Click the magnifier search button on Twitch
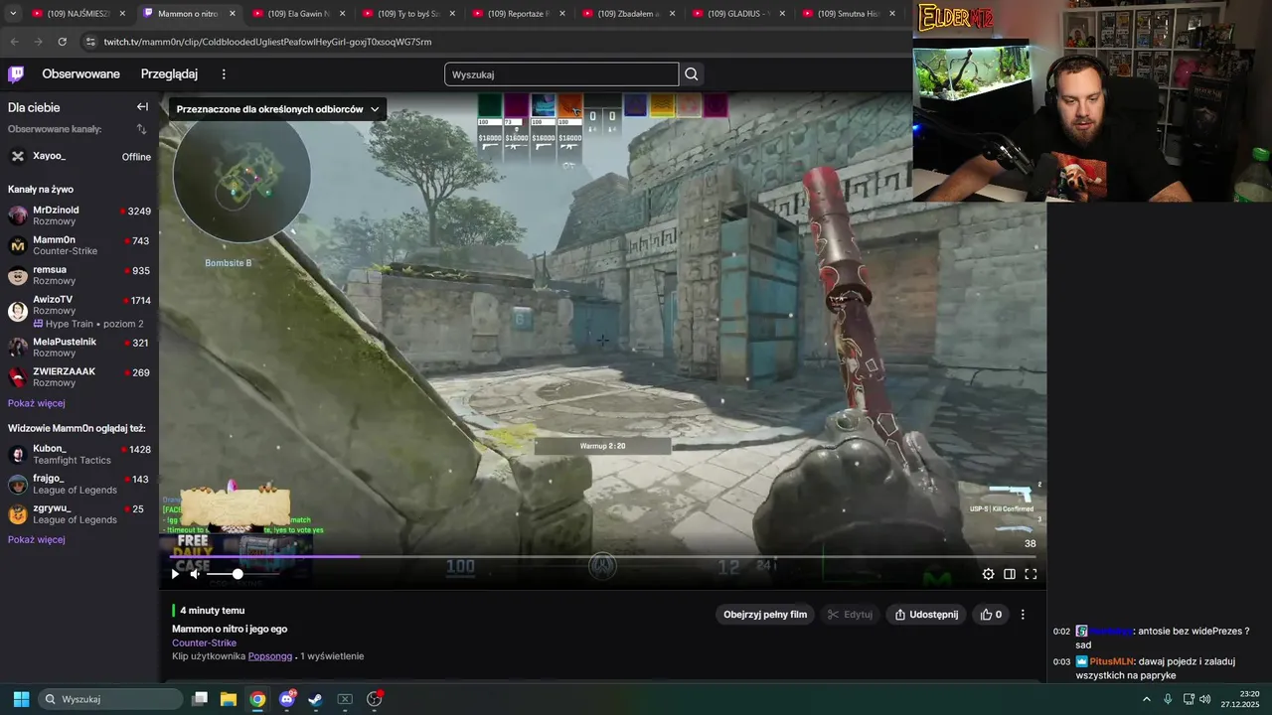Image resolution: width=1272 pixels, height=715 pixels. click(692, 74)
